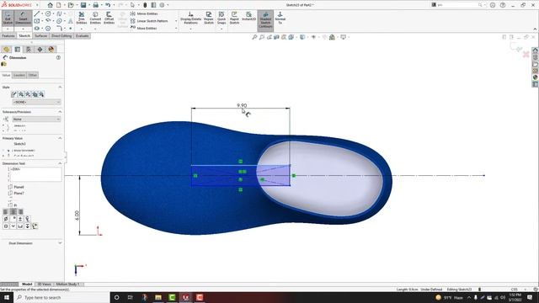Select the Line sketch tool
539x303 pixels.
point(37,13)
